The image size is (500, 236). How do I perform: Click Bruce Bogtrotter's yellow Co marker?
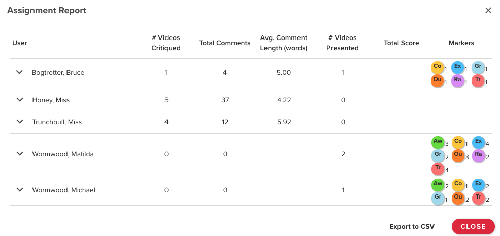point(437,68)
